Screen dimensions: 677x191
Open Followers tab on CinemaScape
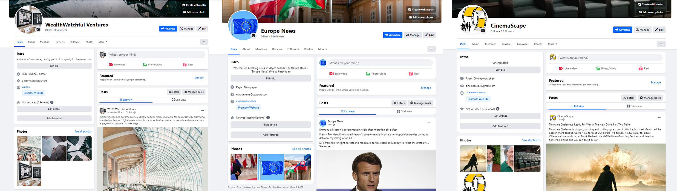click(x=523, y=44)
